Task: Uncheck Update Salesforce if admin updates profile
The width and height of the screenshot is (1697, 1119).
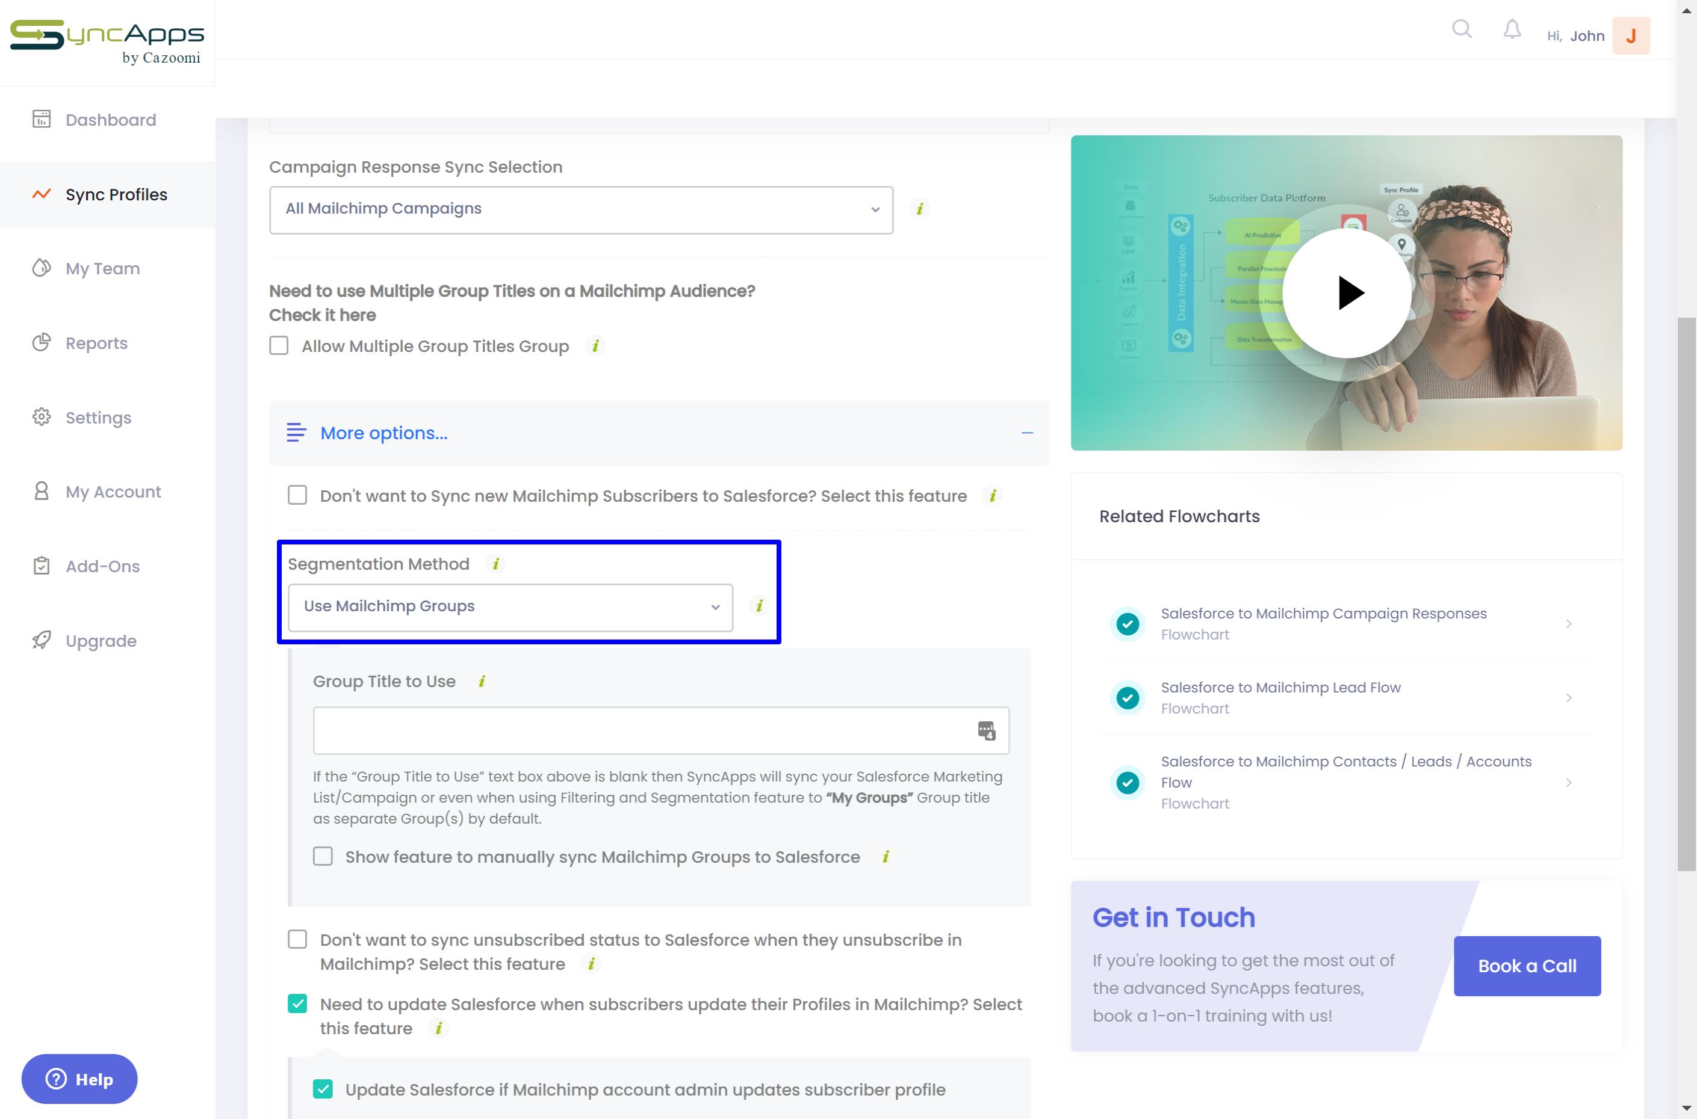Action: pos(323,1090)
